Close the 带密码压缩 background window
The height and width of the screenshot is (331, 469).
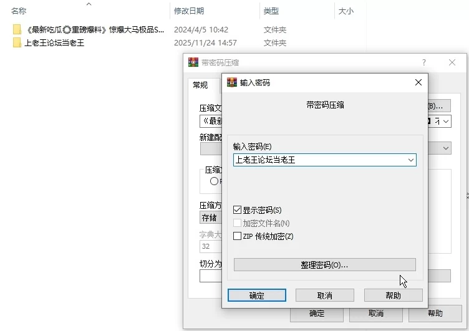(x=452, y=62)
